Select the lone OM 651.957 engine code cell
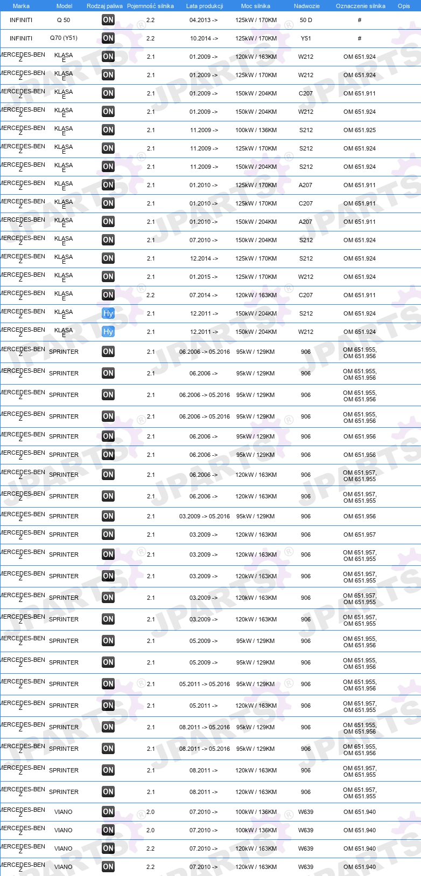Image resolution: width=421 pixels, height=876 pixels. coord(360,535)
